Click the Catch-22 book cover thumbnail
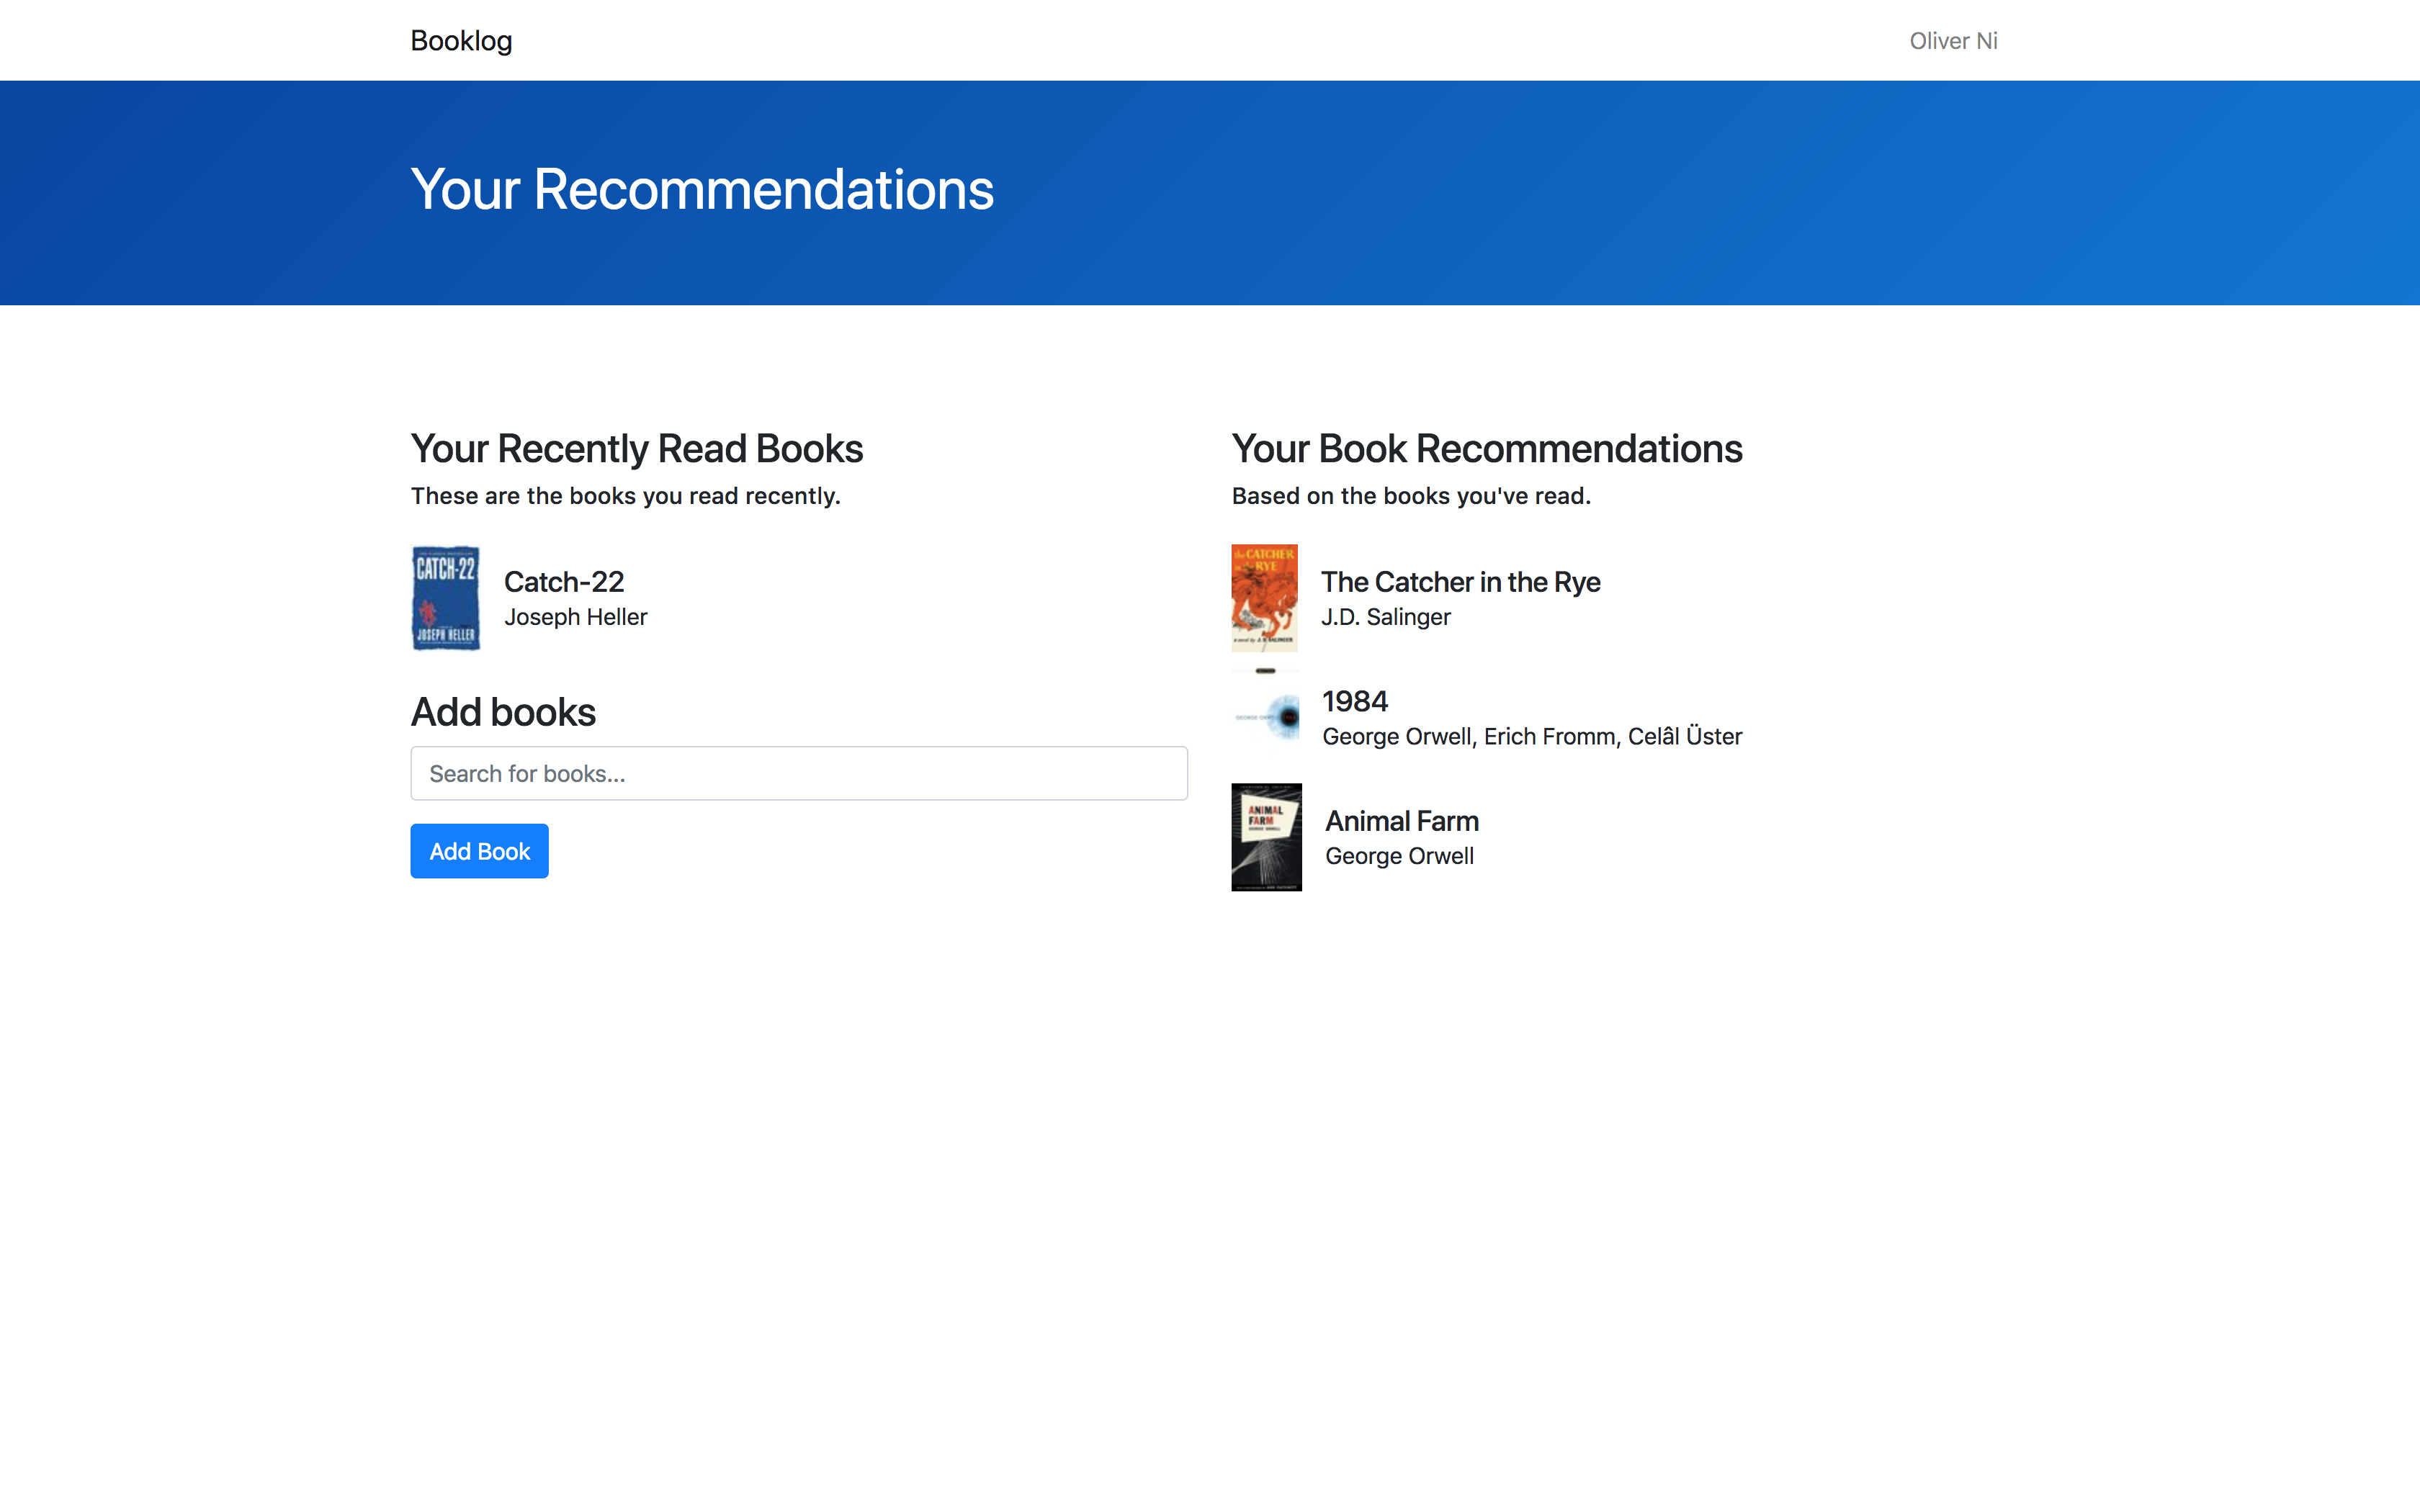This screenshot has height=1512, width=2420. coord(446,598)
